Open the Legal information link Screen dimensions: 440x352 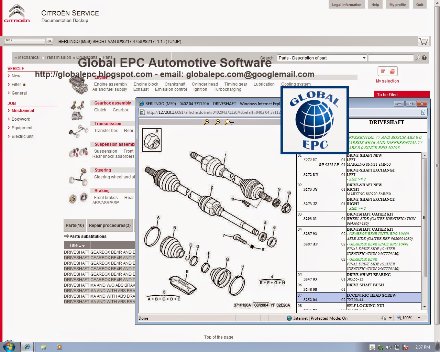pyautogui.click(x=346, y=5)
